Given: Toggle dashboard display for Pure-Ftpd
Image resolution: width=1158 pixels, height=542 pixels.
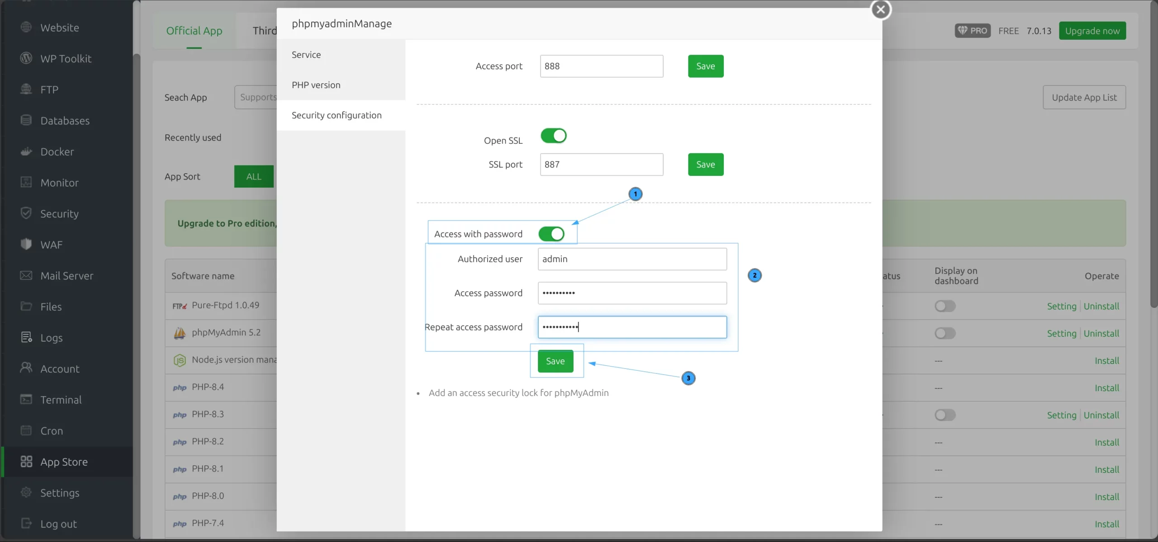Looking at the screenshot, I should click(945, 306).
